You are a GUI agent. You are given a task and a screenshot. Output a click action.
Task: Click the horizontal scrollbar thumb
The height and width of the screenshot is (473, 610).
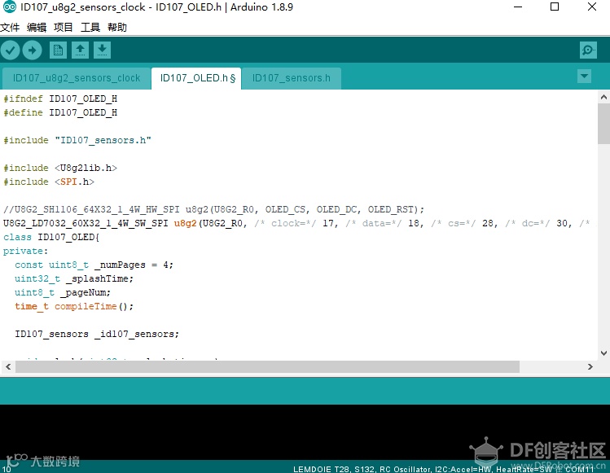[267, 366]
